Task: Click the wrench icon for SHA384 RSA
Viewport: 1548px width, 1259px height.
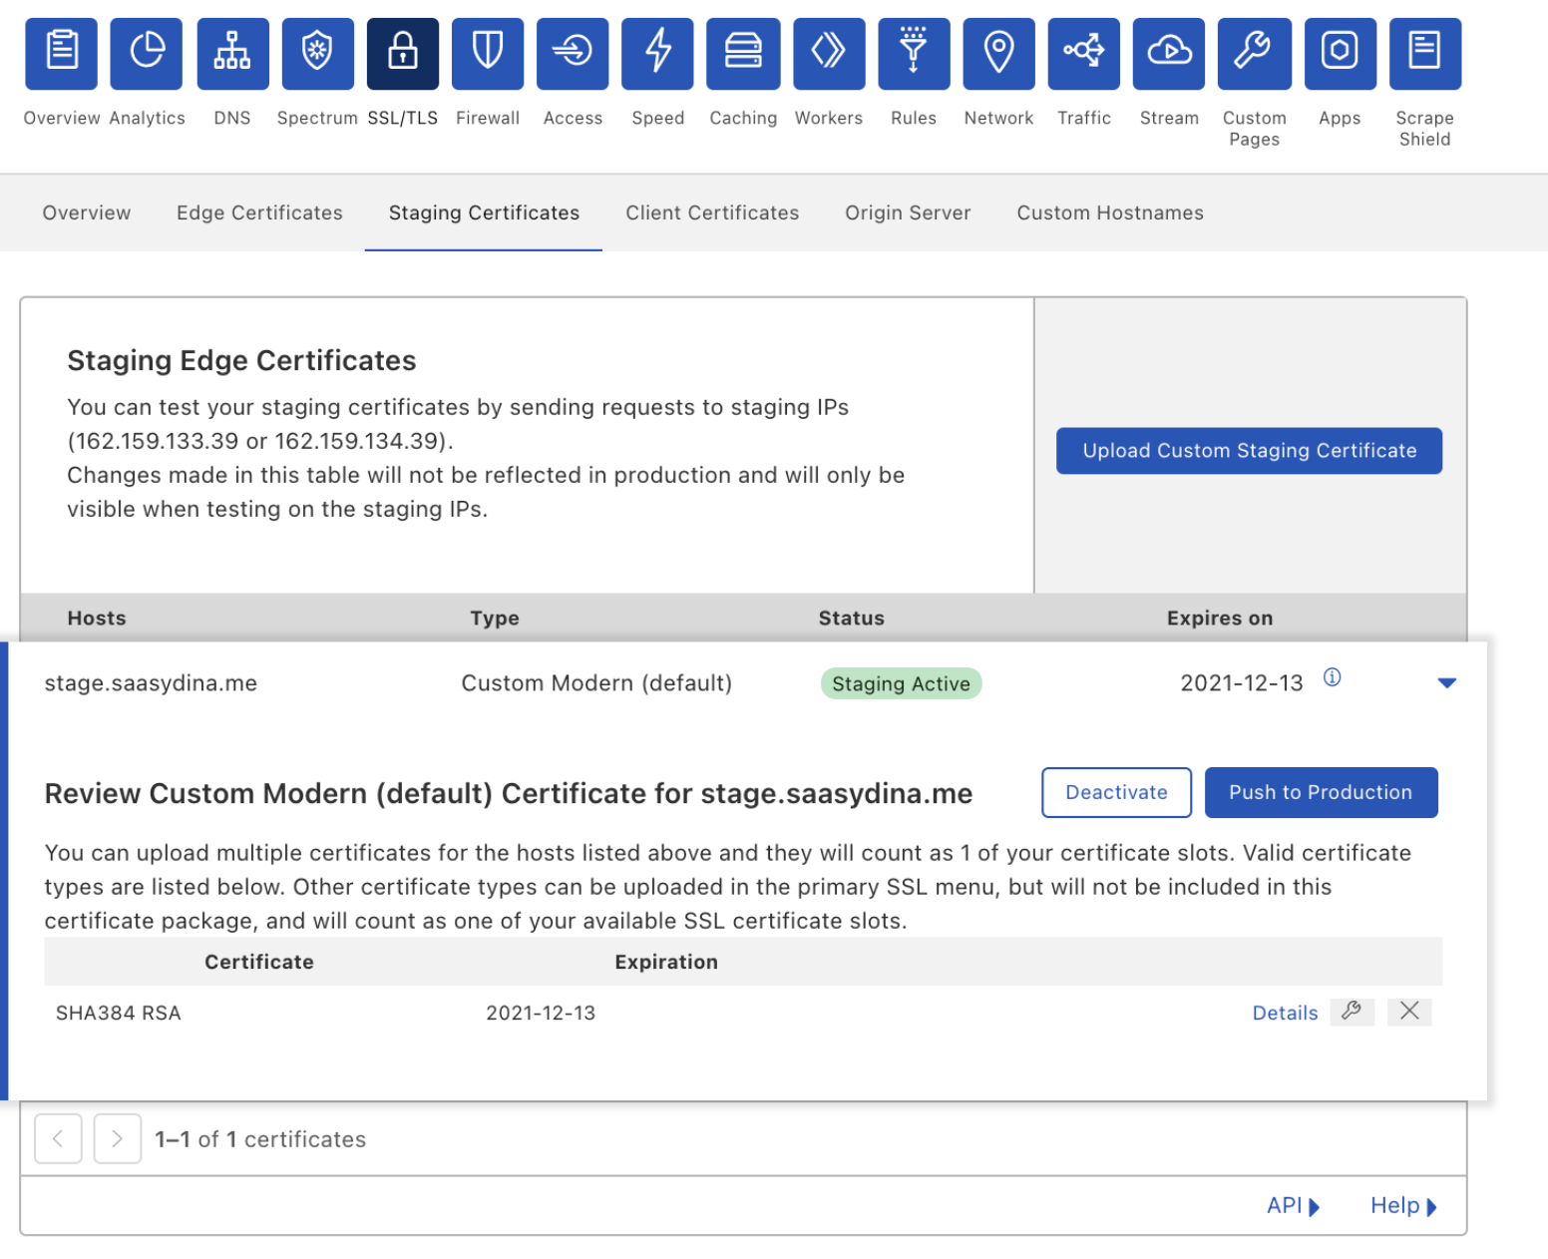Action: click(1352, 1012)
